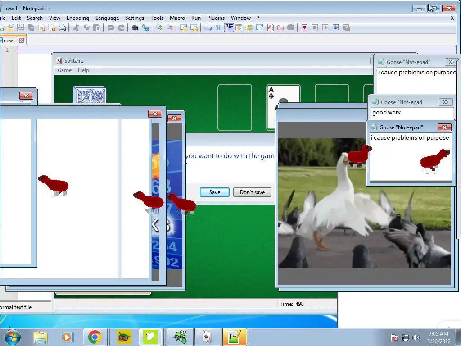Screen dimensions: 461x346
Task: Click the Print icon in Notepad++ toolbar
Action: click(x=62, y=27)
